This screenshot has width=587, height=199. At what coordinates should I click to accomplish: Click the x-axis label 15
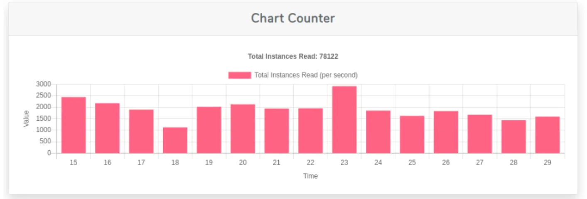(74, 163)
